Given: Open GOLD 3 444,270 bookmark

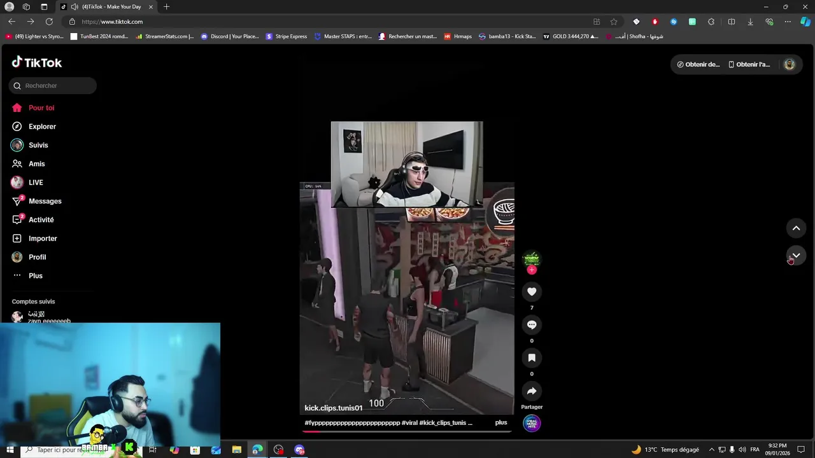Looking at the screenshot, I should [x=570, y=36].
